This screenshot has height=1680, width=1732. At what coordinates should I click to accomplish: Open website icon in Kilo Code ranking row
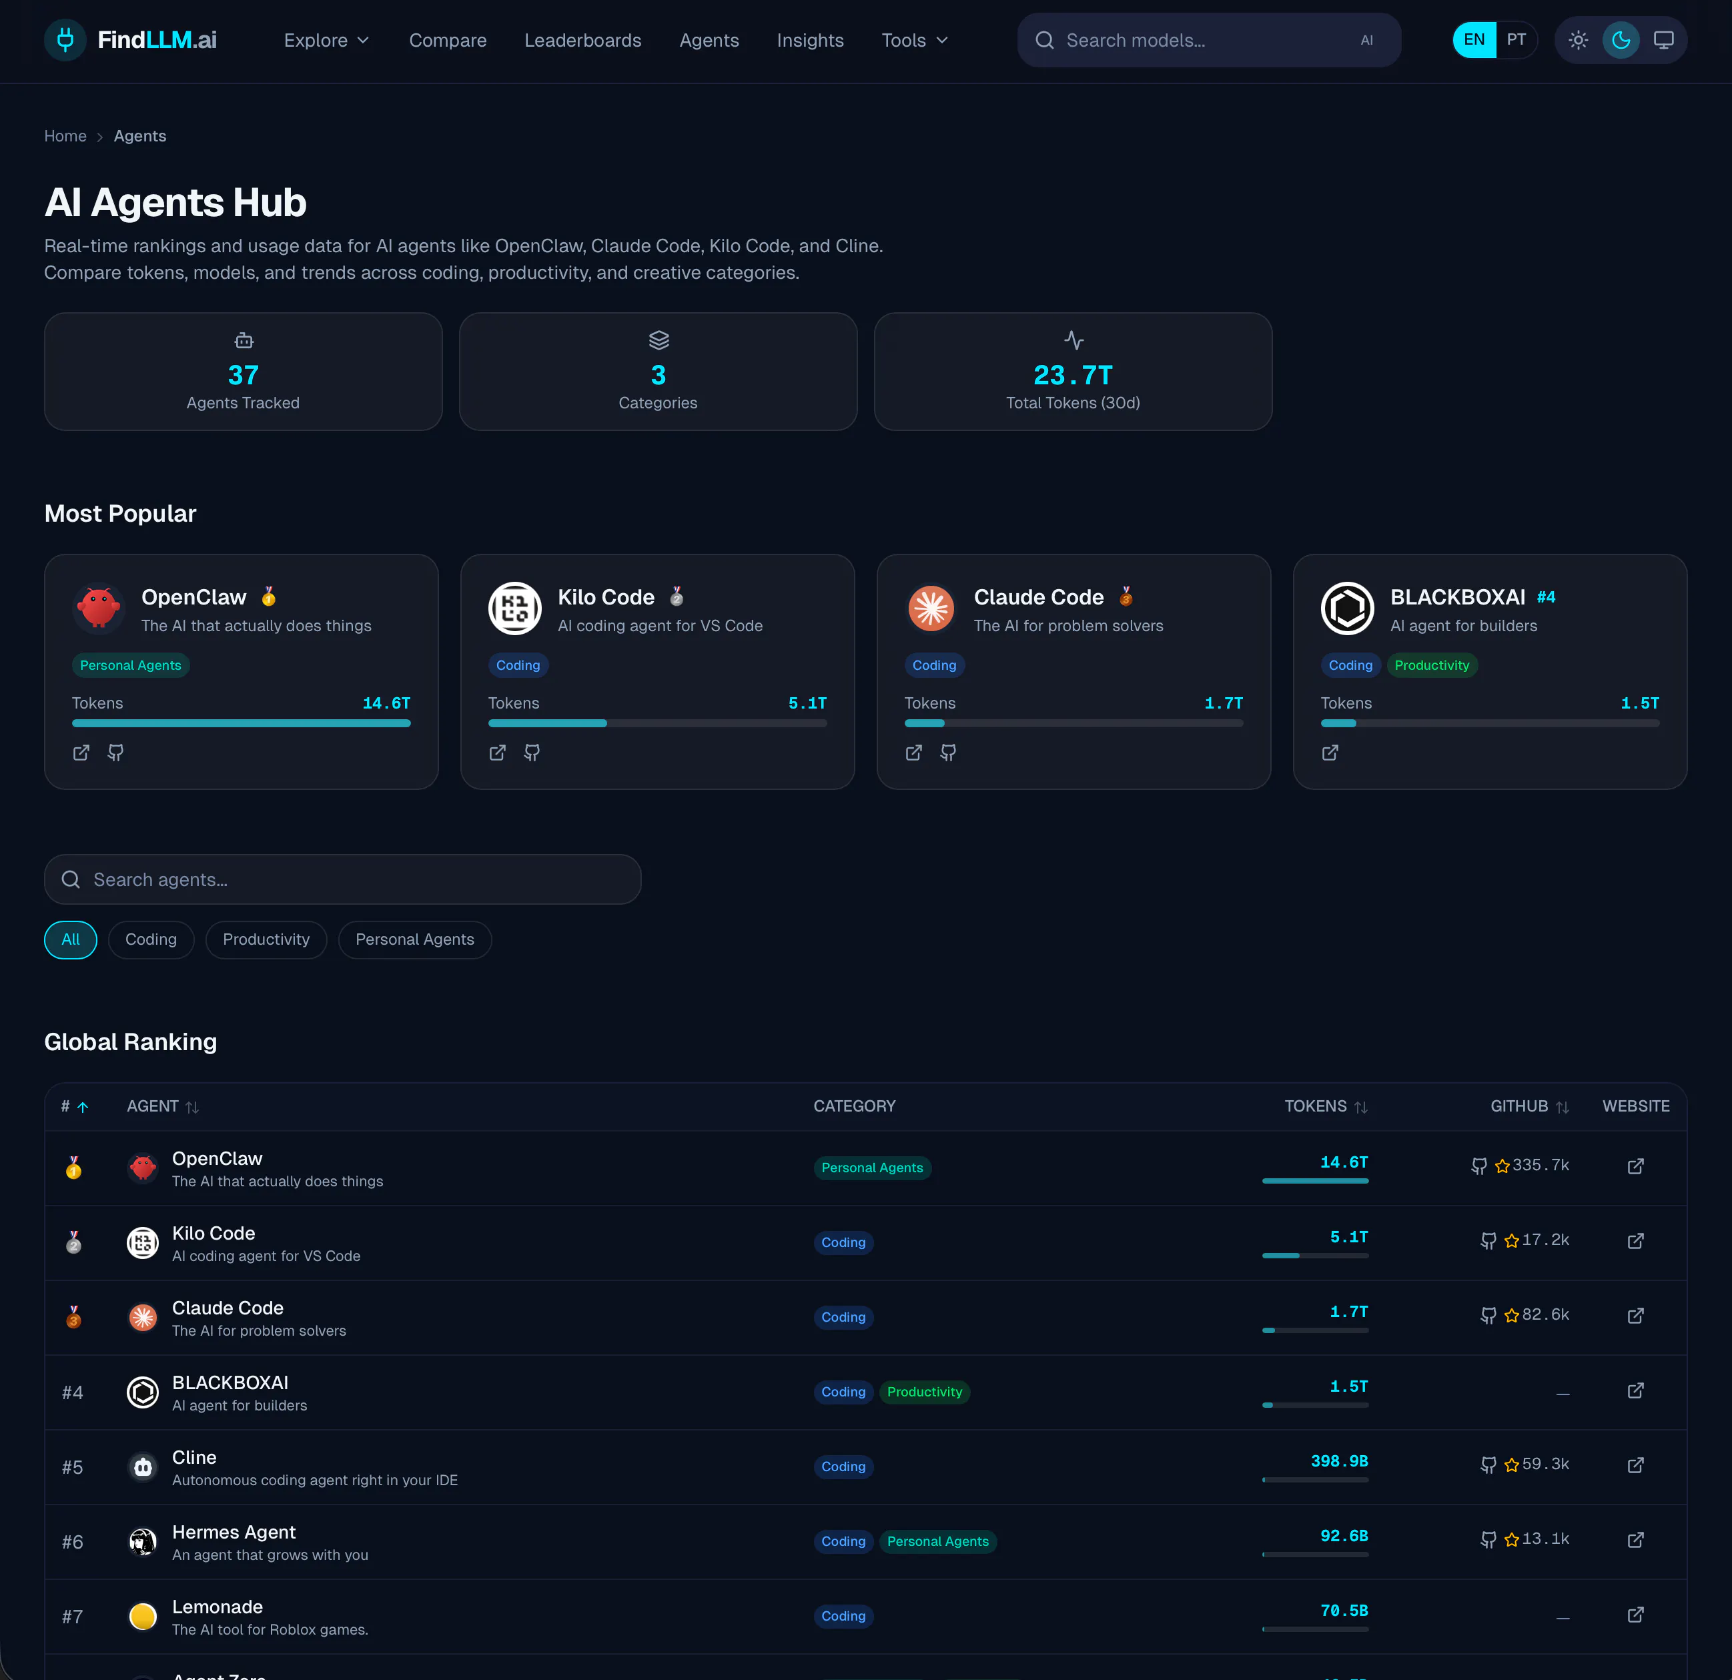1636,1241
